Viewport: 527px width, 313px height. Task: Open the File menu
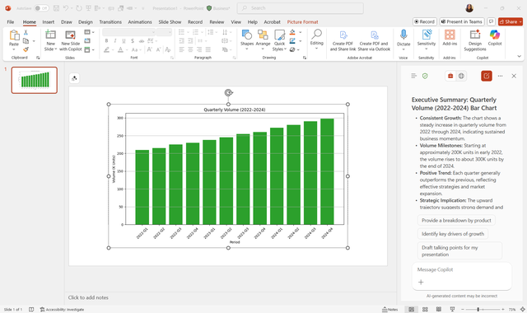(x=11, y=22)
